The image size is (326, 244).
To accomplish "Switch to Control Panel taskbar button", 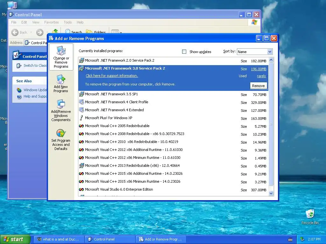I will pyautogui.click(x=110, y=239).
